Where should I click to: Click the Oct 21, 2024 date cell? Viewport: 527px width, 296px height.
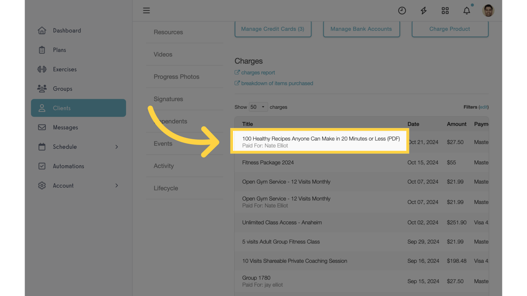pos(423,142)
